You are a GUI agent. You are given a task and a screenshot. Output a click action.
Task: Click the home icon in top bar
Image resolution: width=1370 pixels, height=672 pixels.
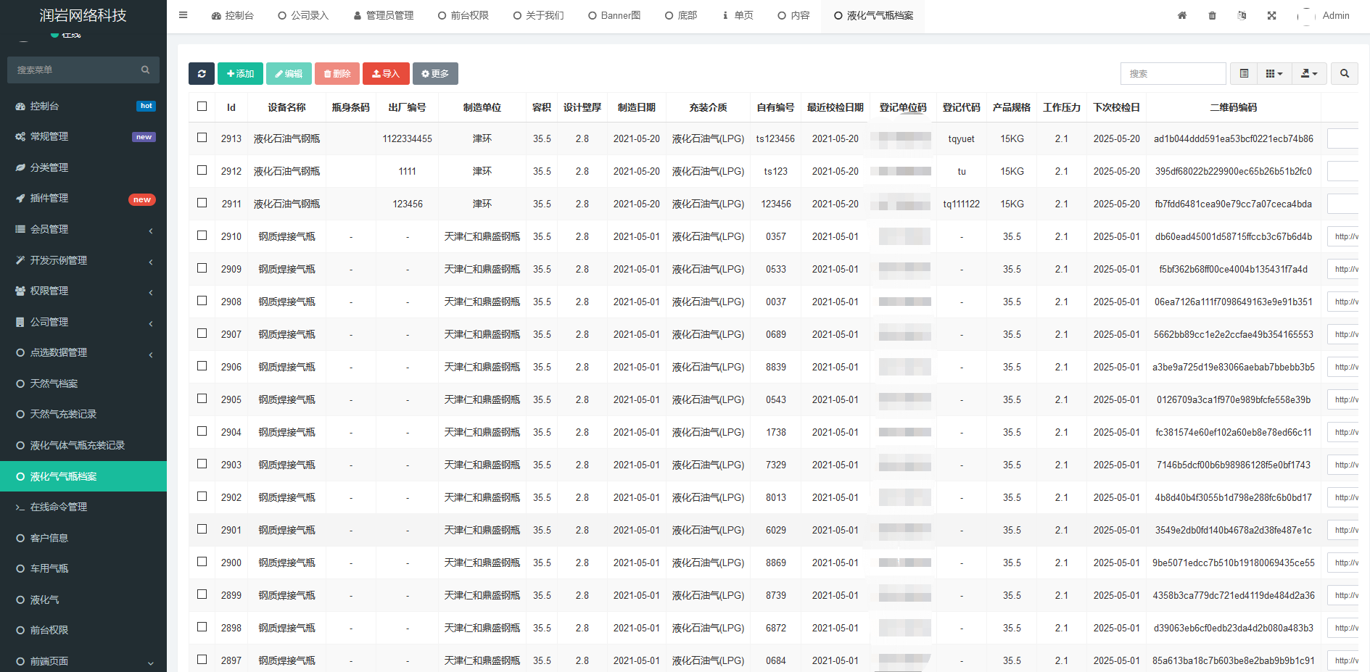[x=1182, y=15]
